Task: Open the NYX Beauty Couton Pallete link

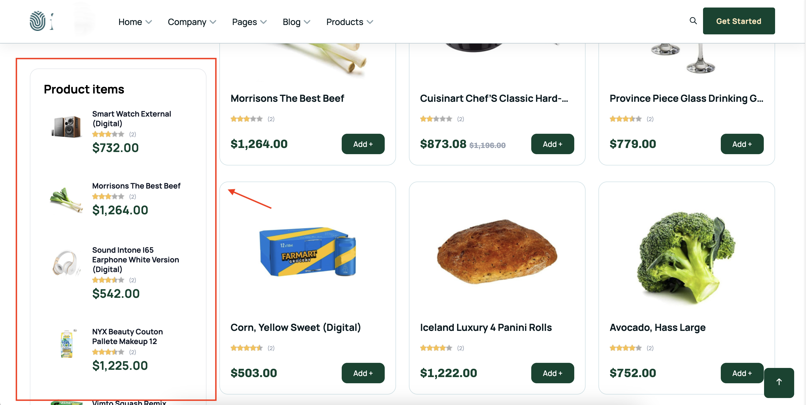Action: pyautogui.click(x=127, y=336)
